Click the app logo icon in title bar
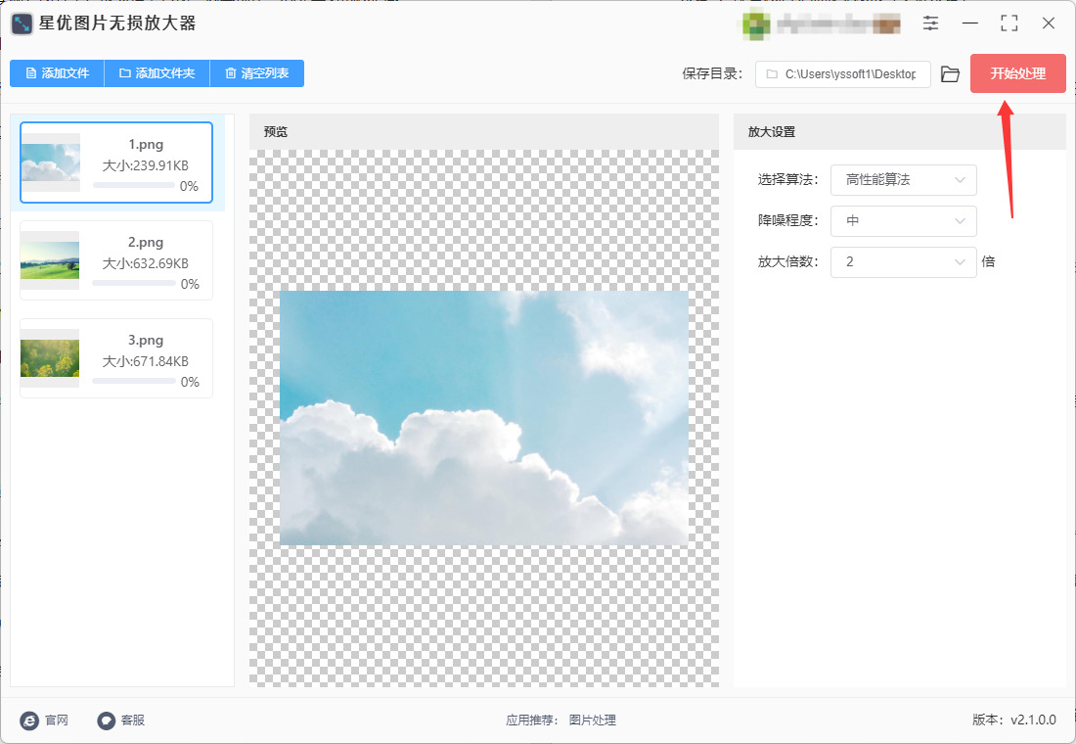Screen dimensions: 1076x744 tap(22, 24)
